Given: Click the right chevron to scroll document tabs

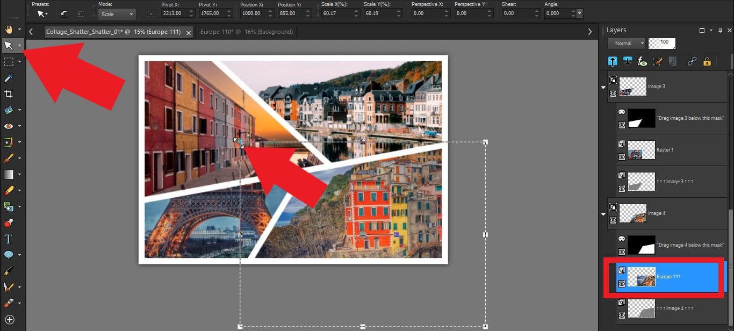Looking at the screenshot, I should coord(589,32).
